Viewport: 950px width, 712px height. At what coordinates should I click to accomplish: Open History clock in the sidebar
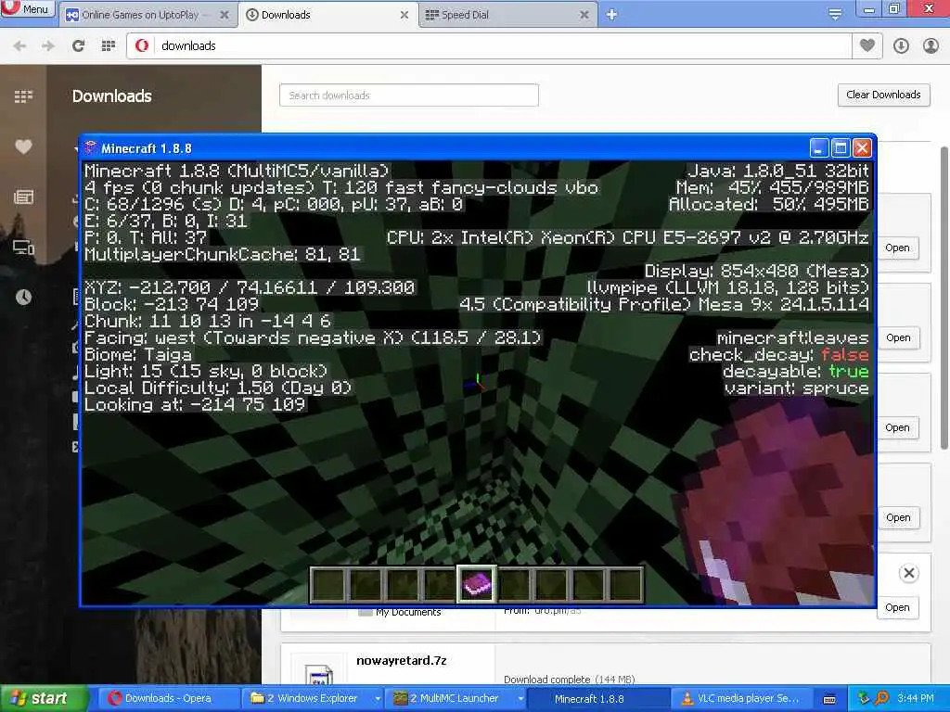(x=23, y=297)
